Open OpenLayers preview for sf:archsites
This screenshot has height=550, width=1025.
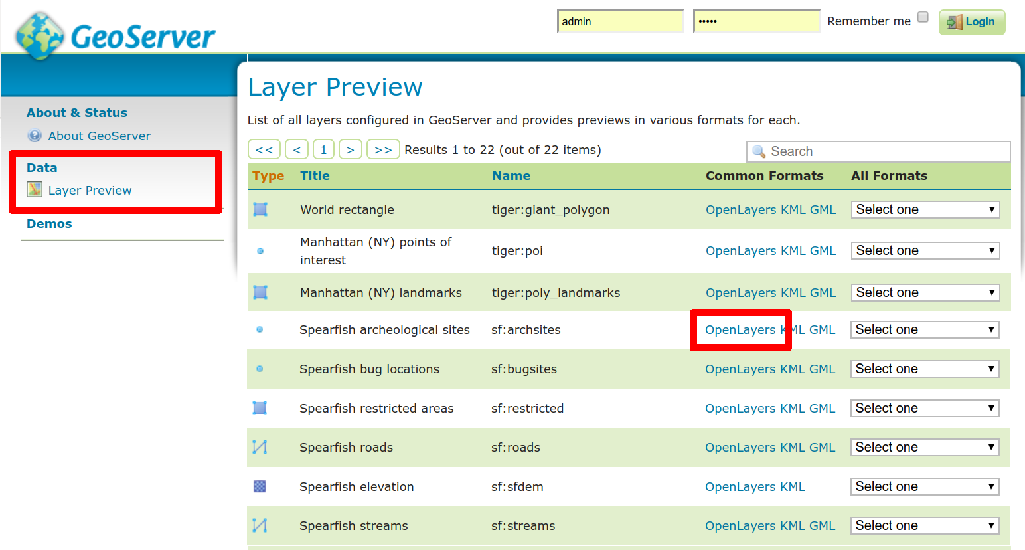tap(740, 329)
